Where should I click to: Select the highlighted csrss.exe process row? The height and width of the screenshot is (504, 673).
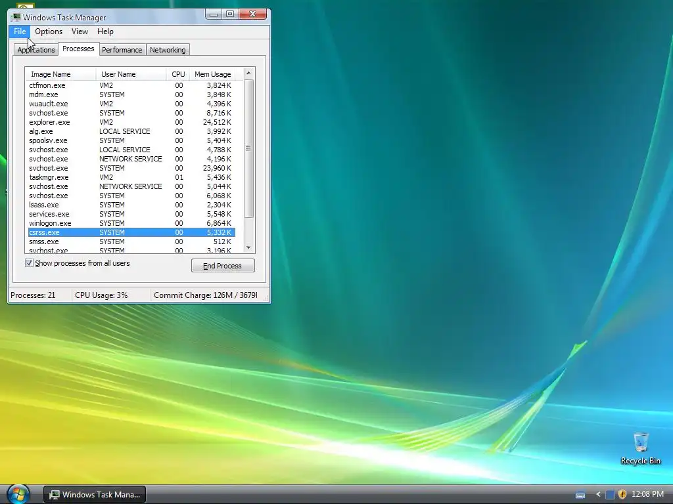pyautogui.click(x=131, y=233)
